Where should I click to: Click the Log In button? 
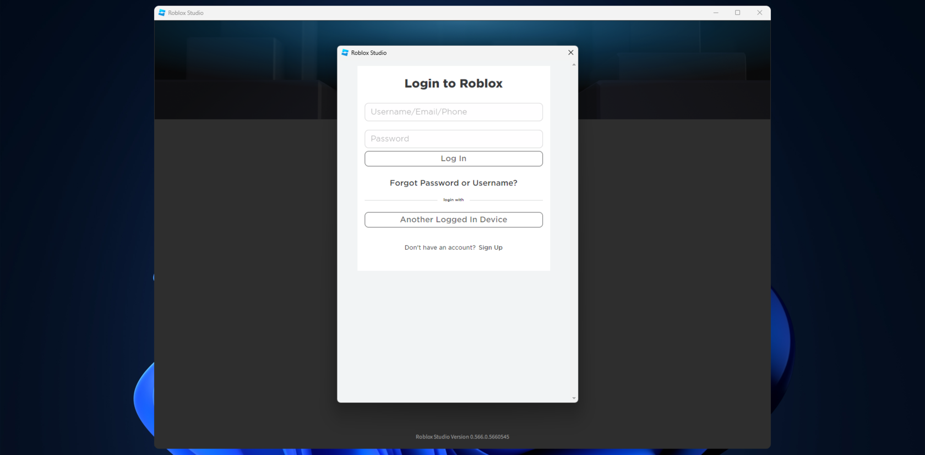tap(454, 158)
